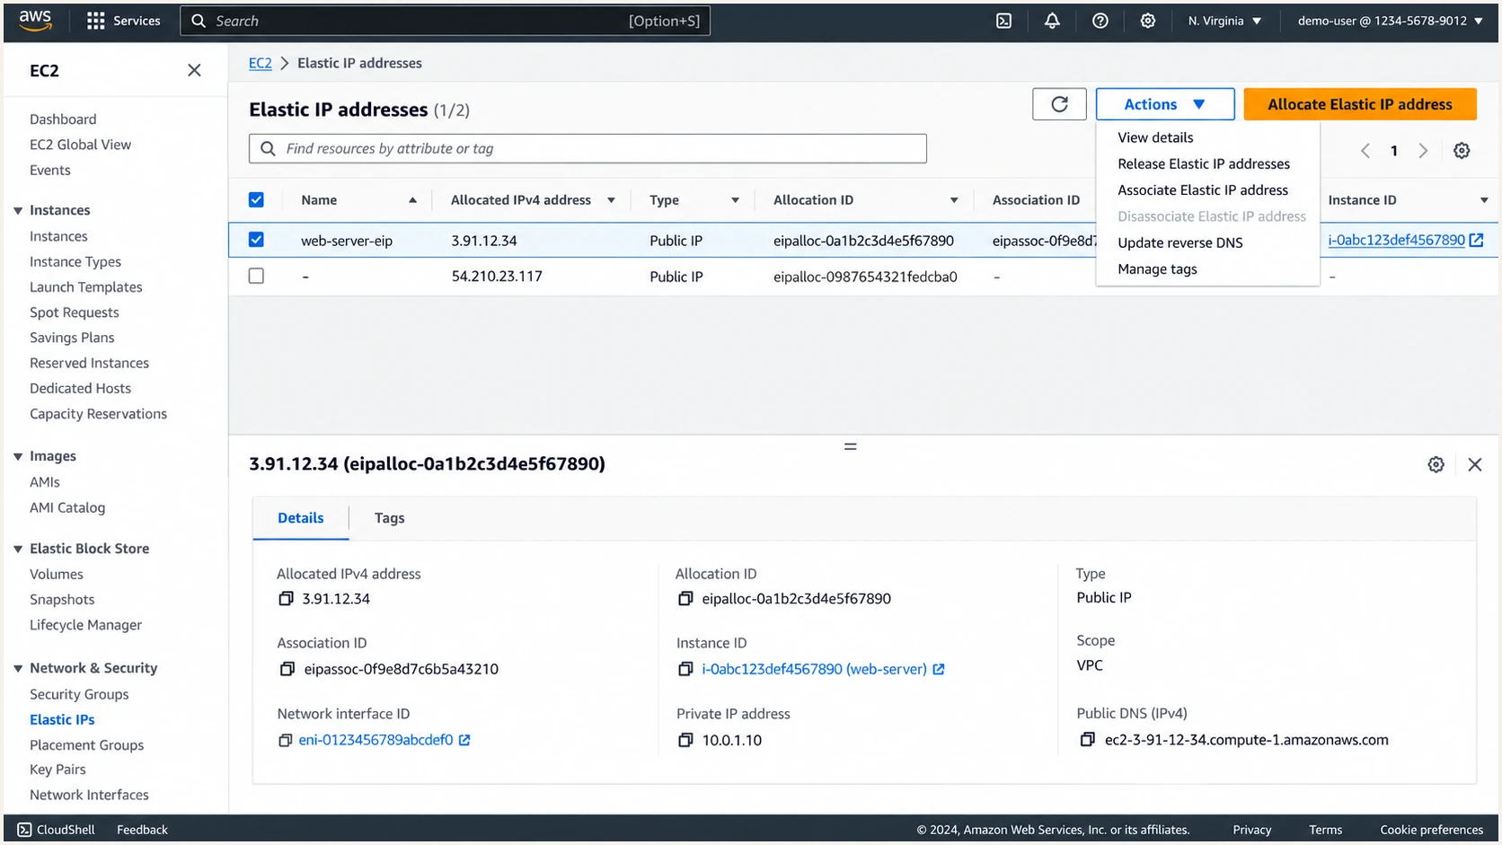Copy the Allocated IPv4 address 3.91.12.34
This screenshot has height=845, width=1502.
tap(286, 598)
